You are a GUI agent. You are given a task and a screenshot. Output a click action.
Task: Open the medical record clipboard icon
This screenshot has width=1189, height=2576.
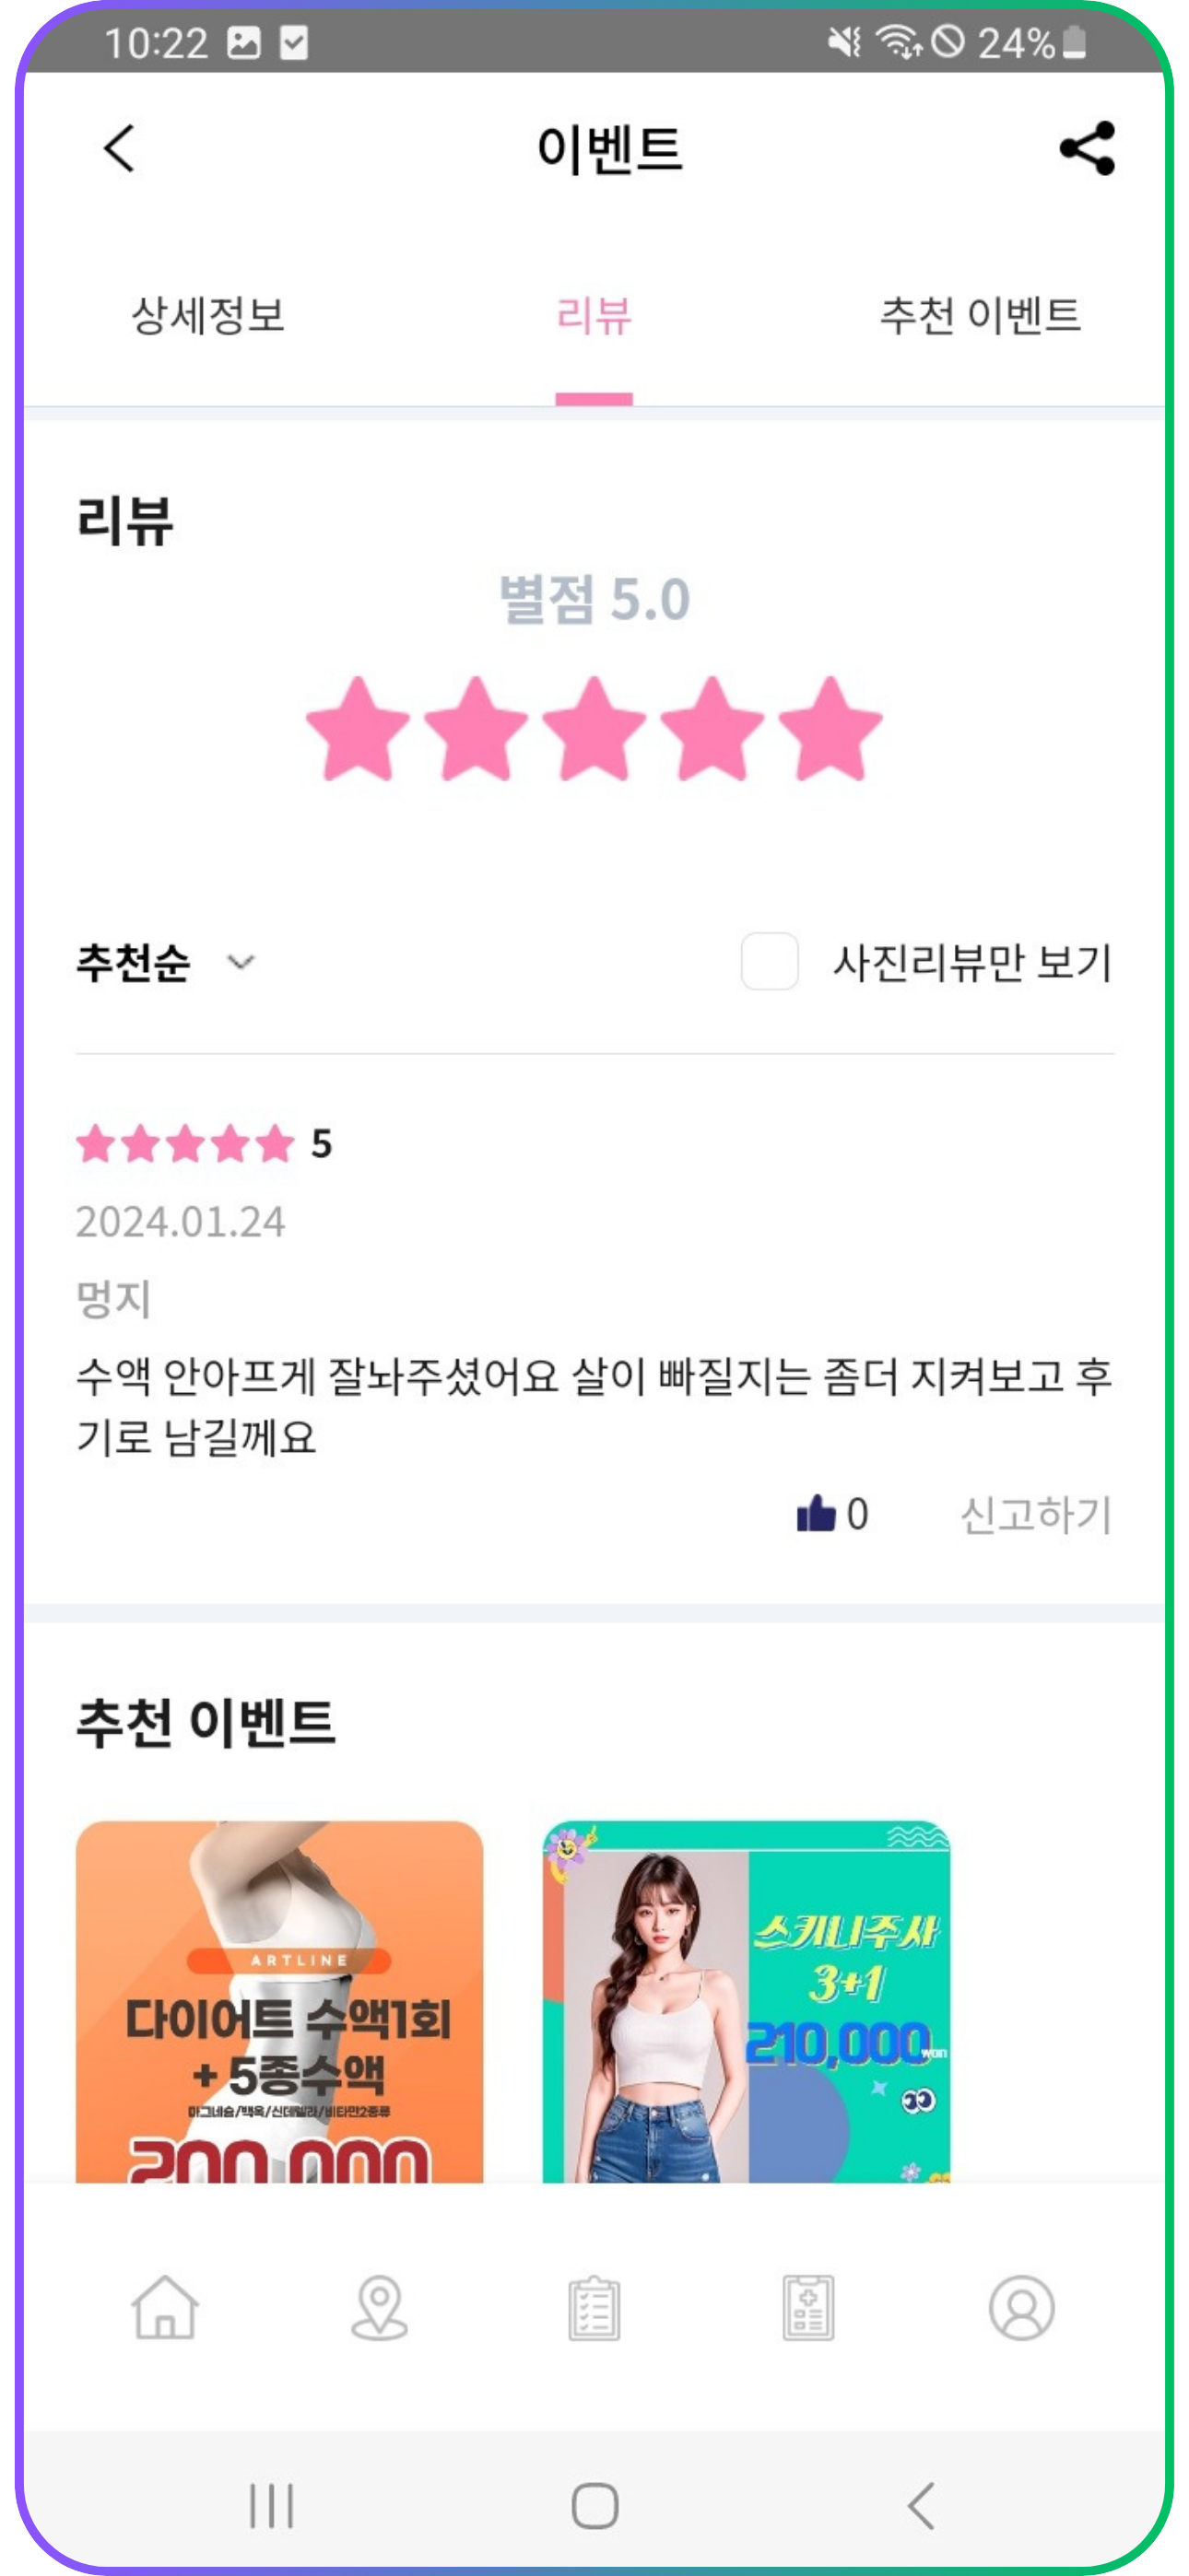(808, 2308)
